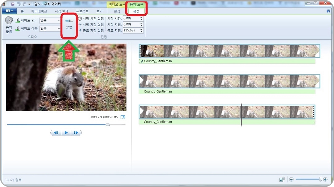334x187 pixels.
Task: Select the third row Country_Gentleman music track
Action: tap(227, 122)
